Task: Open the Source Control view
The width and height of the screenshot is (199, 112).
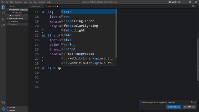Action: 3,19
